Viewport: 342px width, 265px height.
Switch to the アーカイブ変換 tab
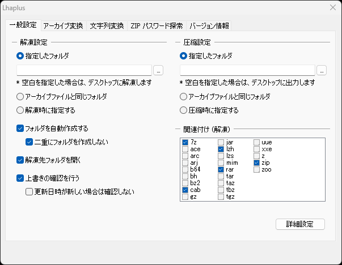[64, 26]
